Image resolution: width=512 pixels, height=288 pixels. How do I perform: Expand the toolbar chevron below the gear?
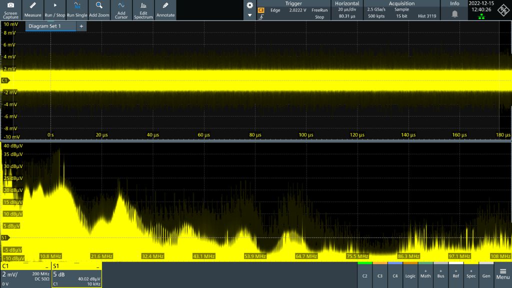coord(249,15)
